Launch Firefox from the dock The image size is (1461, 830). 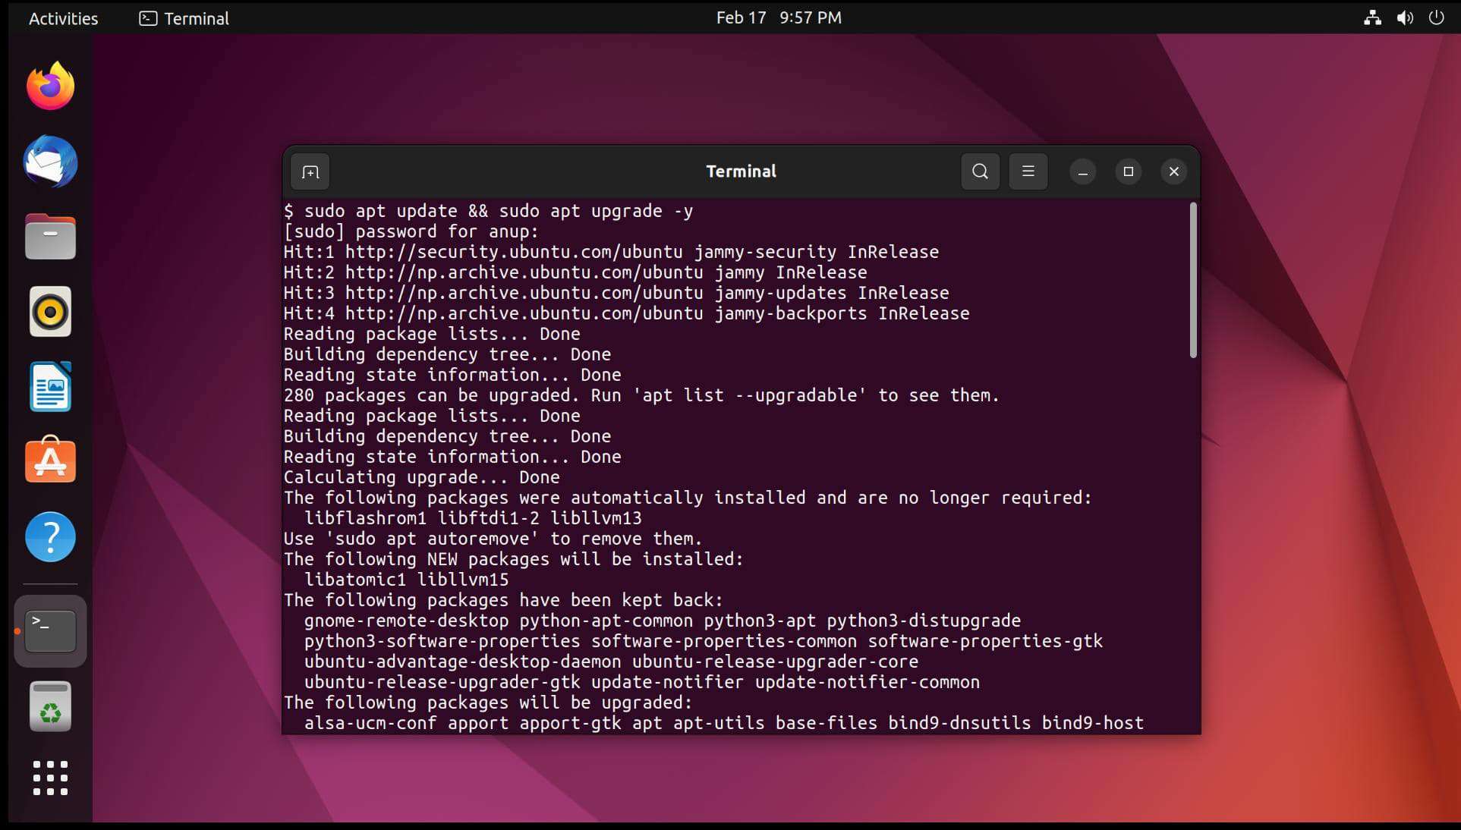tap(49, 85)
